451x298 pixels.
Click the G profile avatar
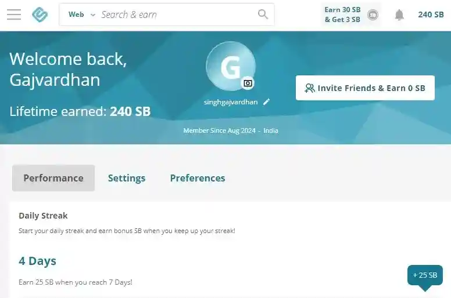(x=231, y=66)
